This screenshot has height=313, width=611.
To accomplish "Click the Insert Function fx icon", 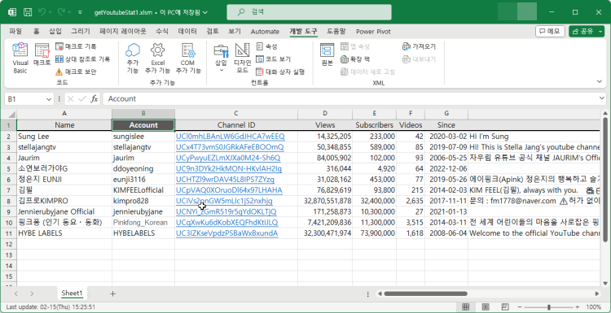I will point(94,98).
